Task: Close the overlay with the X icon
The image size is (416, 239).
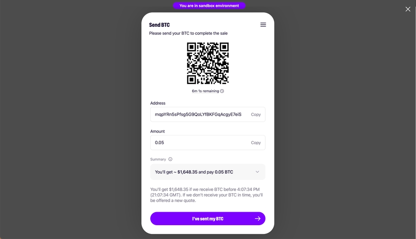Action: click(x=408, y=9)
